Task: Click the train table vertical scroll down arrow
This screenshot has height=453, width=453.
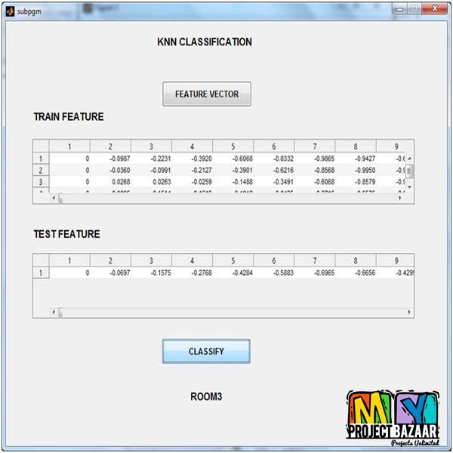Action: tap(410, 190)
